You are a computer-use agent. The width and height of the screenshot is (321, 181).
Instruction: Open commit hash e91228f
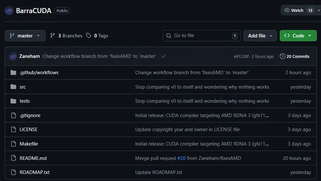point(242,57)
